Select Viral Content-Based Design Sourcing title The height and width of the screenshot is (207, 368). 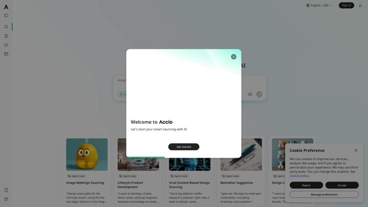(x=190, y=185)
